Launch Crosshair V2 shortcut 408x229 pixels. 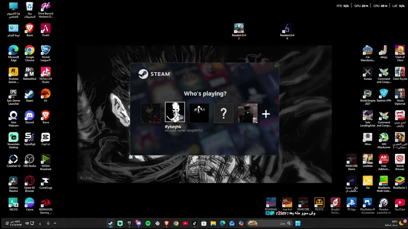[13, 161]
